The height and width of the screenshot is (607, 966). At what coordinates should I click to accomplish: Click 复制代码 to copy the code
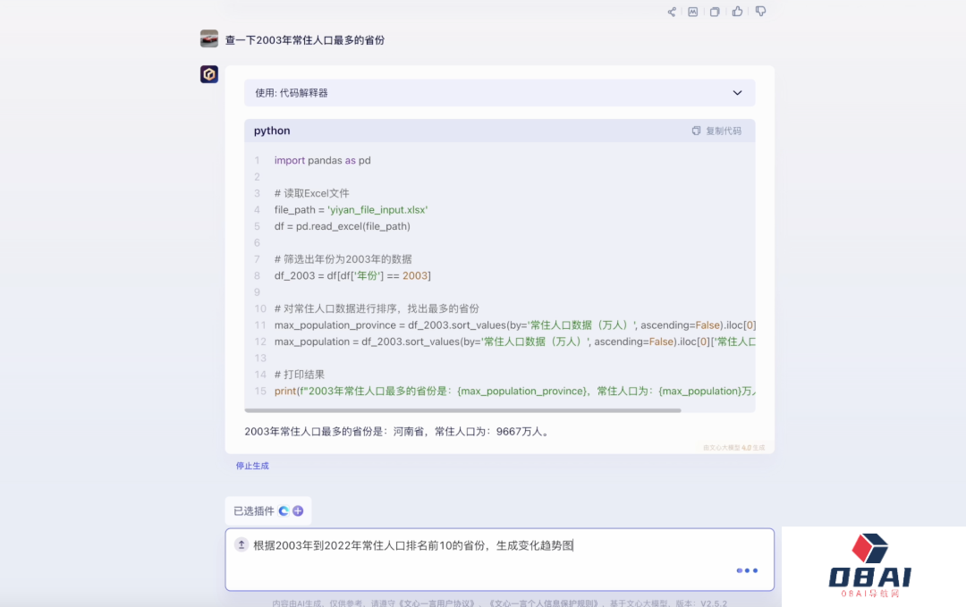pos(716,131)
